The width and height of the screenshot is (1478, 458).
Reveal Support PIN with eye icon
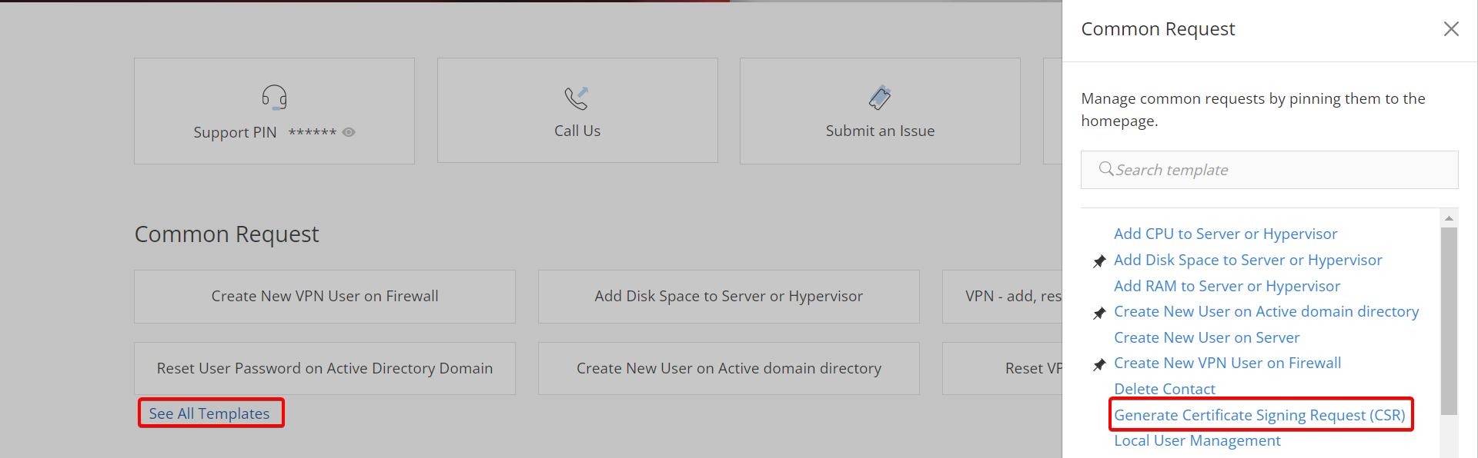pos(349,132)
